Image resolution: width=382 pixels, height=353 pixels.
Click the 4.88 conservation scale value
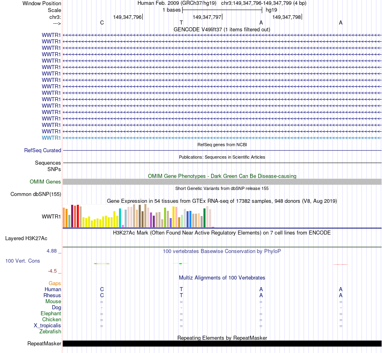click(51, 251)
